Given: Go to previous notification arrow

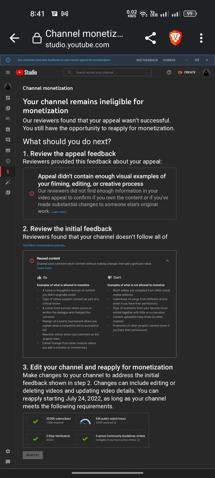Looking at the screenshot, I should 187,60.
